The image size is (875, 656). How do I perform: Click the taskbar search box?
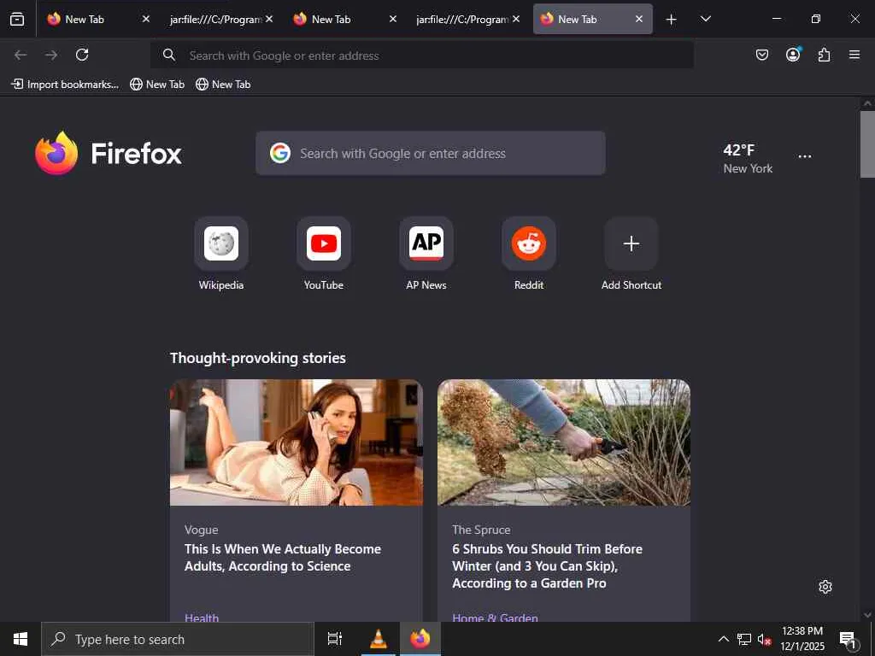178,639
